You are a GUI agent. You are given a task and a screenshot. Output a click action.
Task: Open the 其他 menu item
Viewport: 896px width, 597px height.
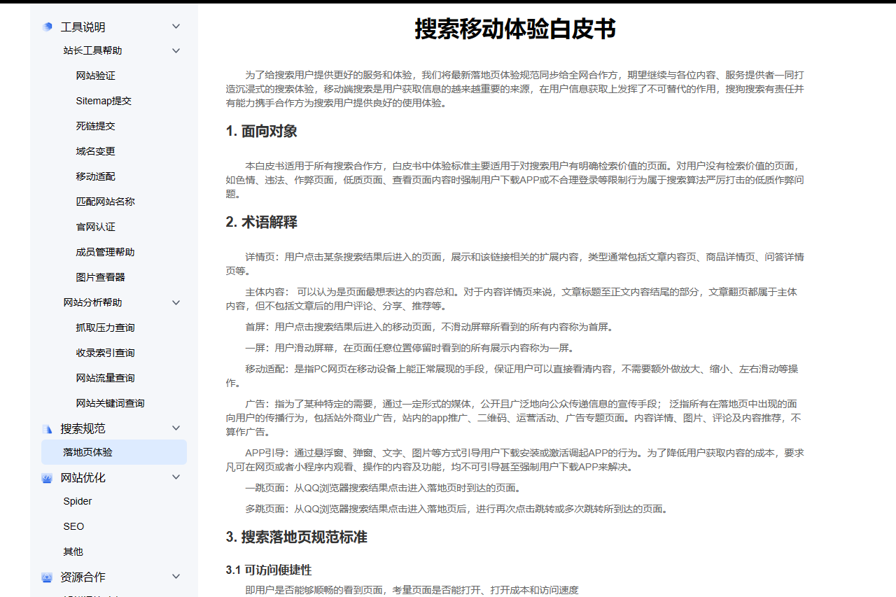tap(73, 552)
